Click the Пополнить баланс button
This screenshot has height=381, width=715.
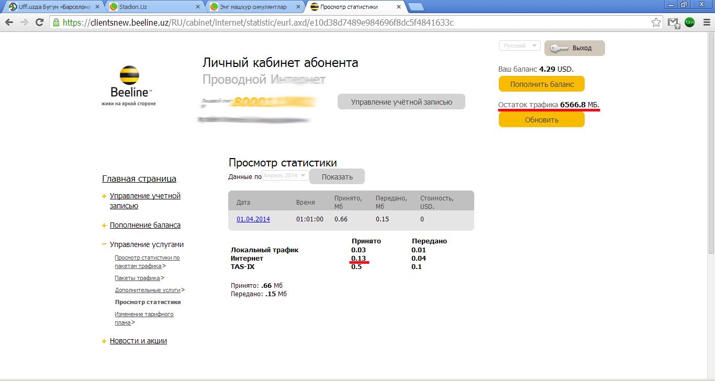click(541, 84)
